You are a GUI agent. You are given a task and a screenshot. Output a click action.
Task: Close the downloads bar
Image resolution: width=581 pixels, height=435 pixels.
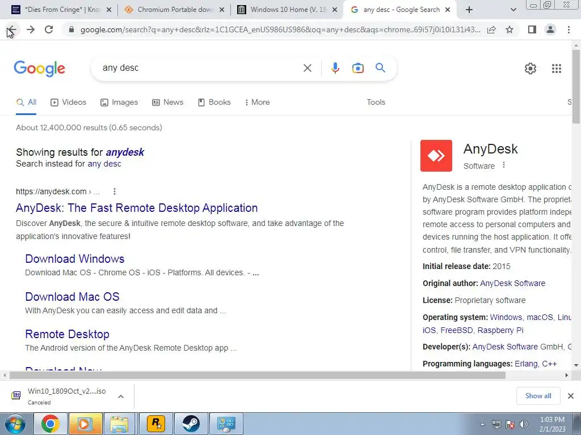(571, 396)
